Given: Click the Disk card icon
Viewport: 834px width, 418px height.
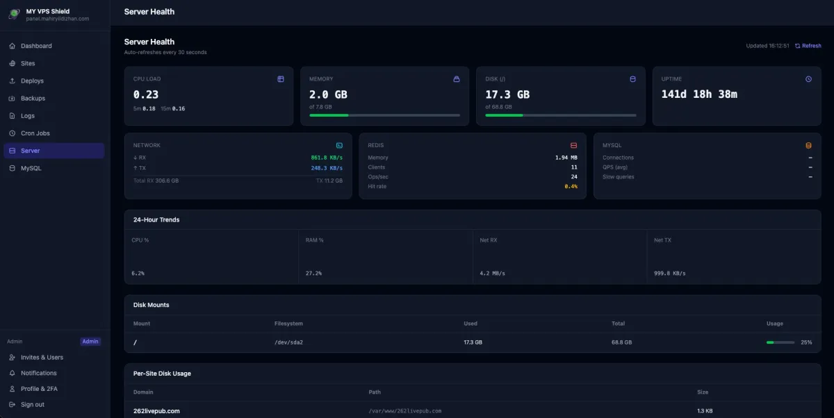Looking at the screenshot, I should (x=632, y=79).
